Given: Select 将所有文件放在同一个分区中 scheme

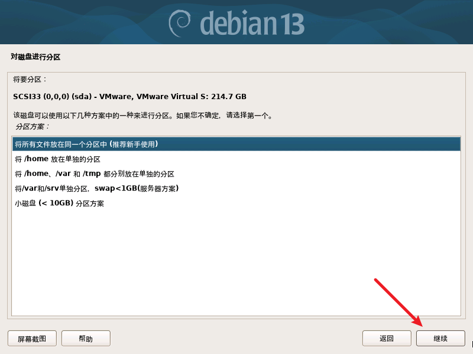Looking at the screenshot, I should click(x=236, y=144).
